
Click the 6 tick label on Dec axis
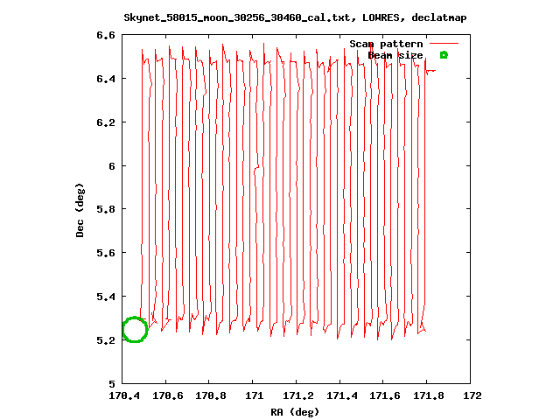112,166
